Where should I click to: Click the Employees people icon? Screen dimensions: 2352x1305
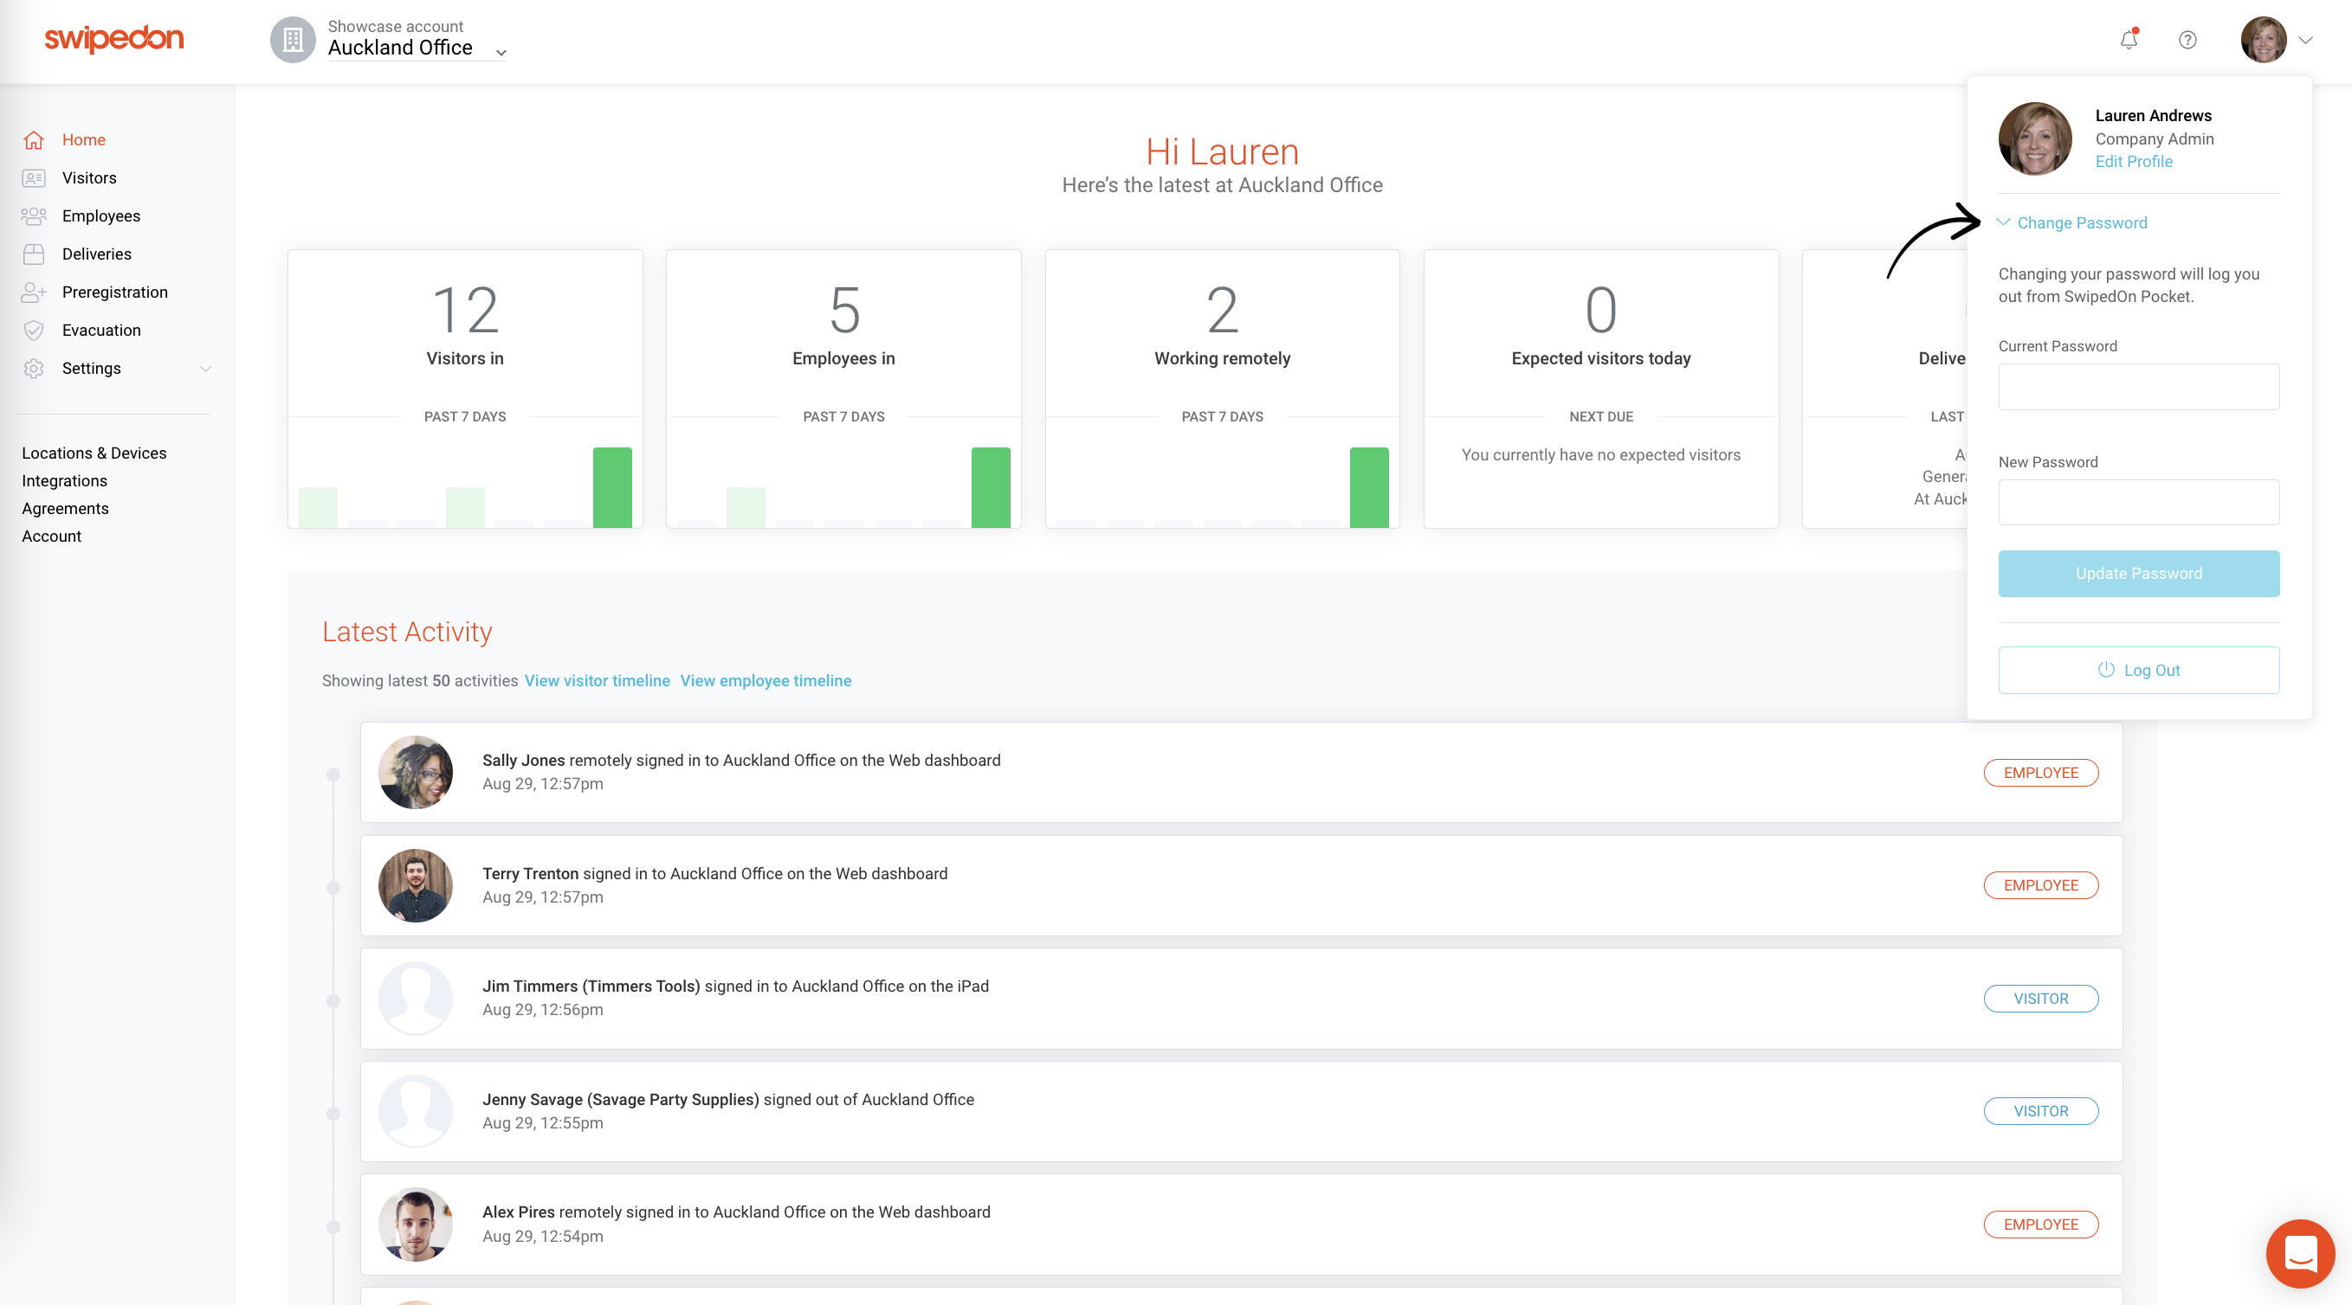tap(34, 216)
